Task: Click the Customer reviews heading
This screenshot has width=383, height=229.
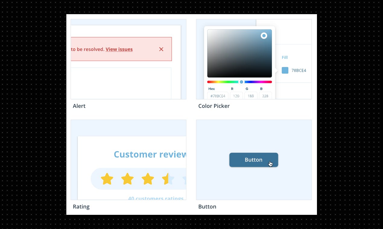Action: pyautogui.click(x=150, y=154)
